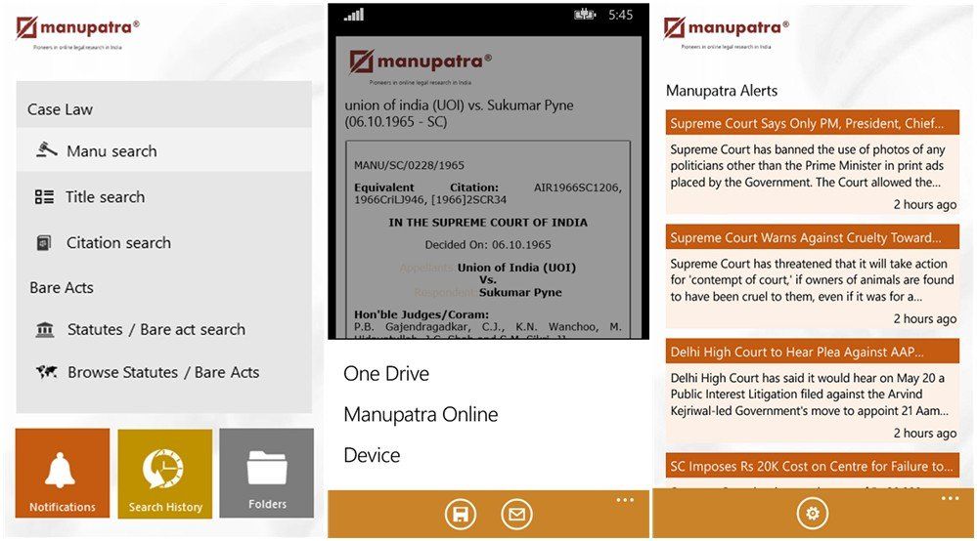Click the world map icon beside Browse Statutes

pos(47,372)
